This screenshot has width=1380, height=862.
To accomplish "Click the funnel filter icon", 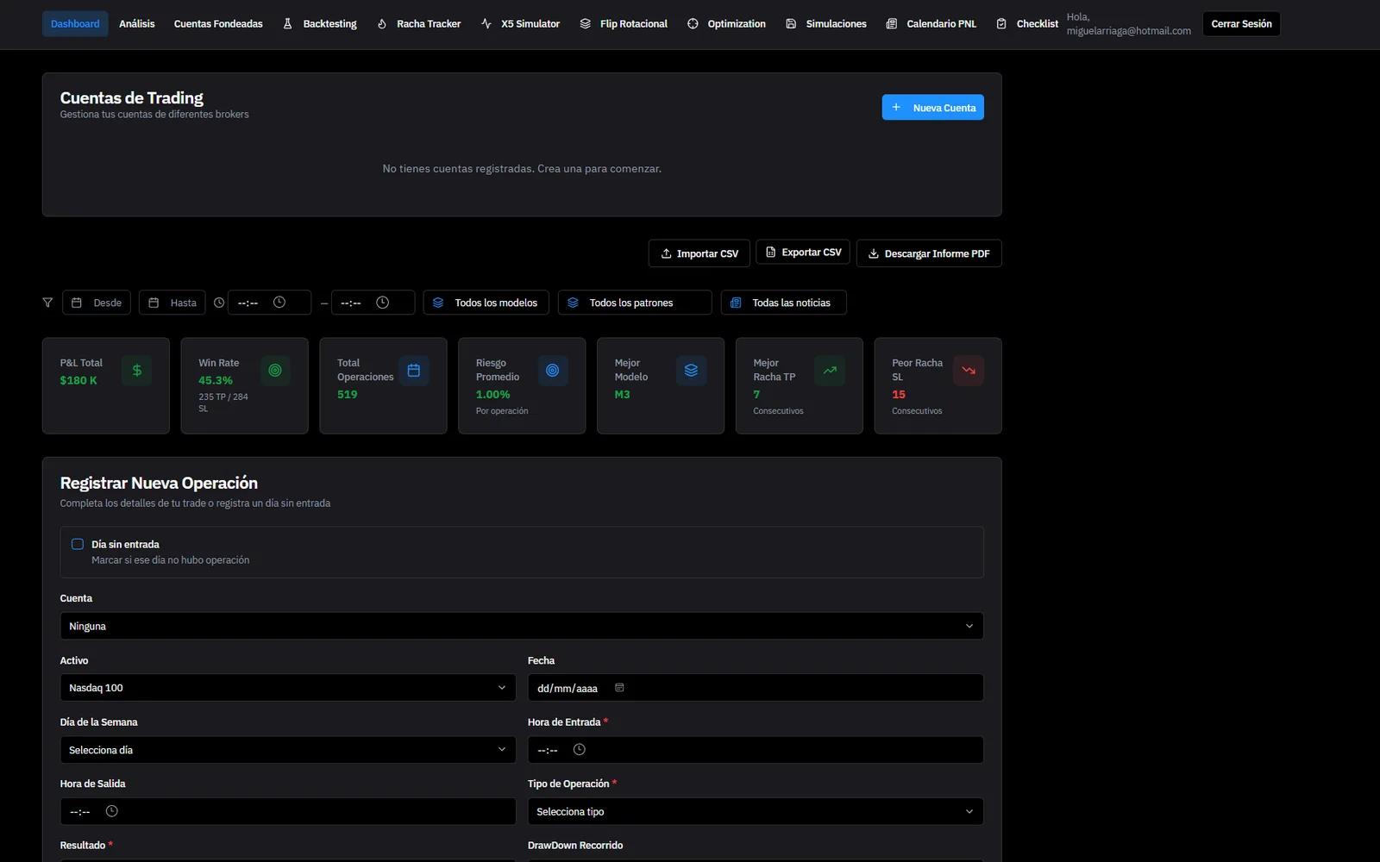I will 47,303.
